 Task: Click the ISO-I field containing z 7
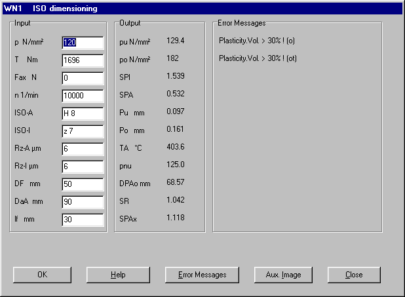(x=83, y=131)
